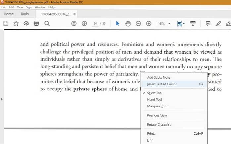Expand the left navigation pane arrow
Image resolution: width=231 pixels, height=144 pixels.
point(2,99)
